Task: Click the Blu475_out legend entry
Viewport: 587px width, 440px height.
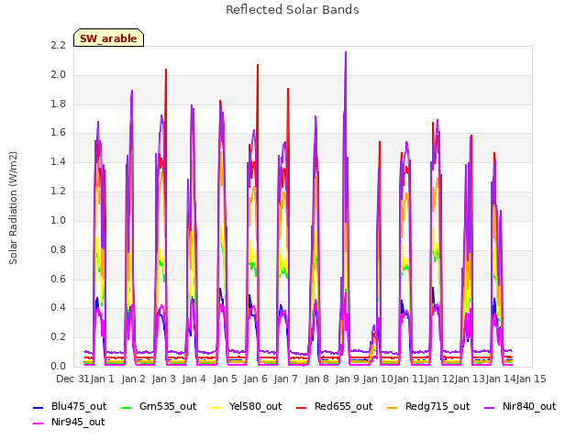Action: pyautogui.click(x=70, y=407)
